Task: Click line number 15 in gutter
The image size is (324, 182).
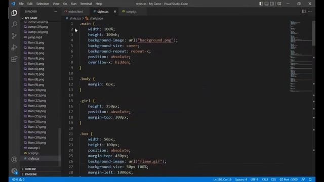Action: pyautogui.click(x=71, y=101)
